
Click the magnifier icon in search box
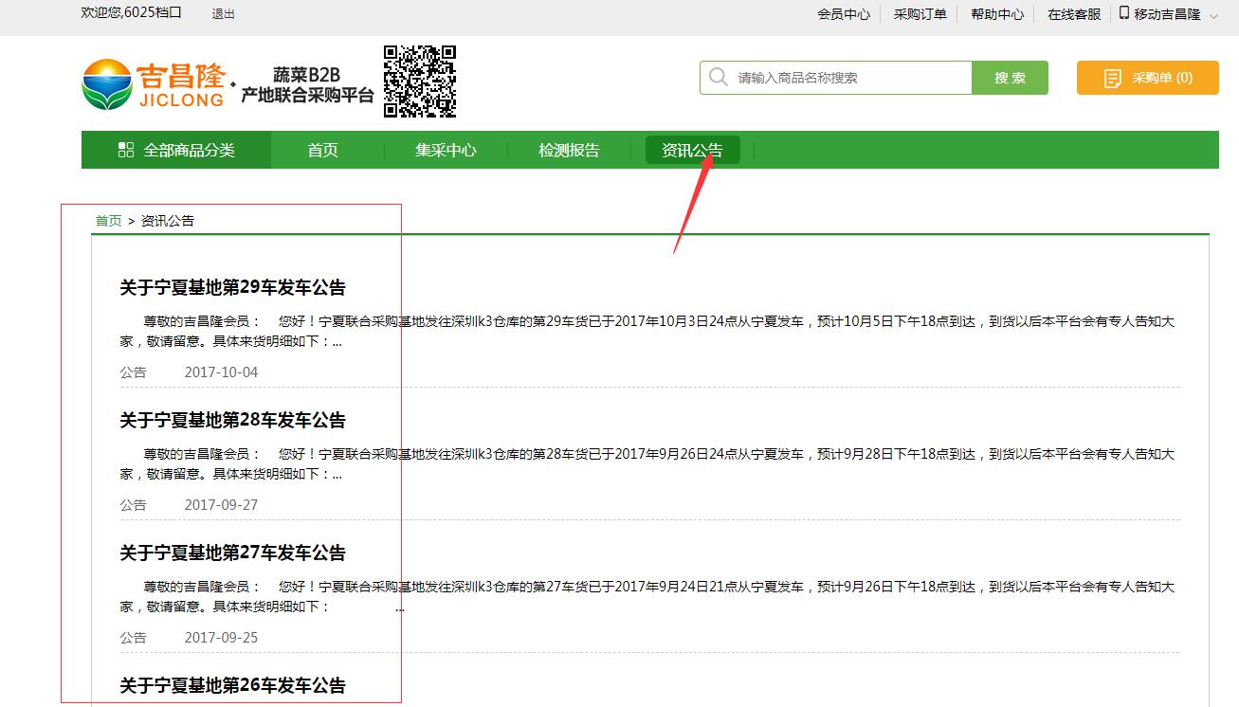719,78
